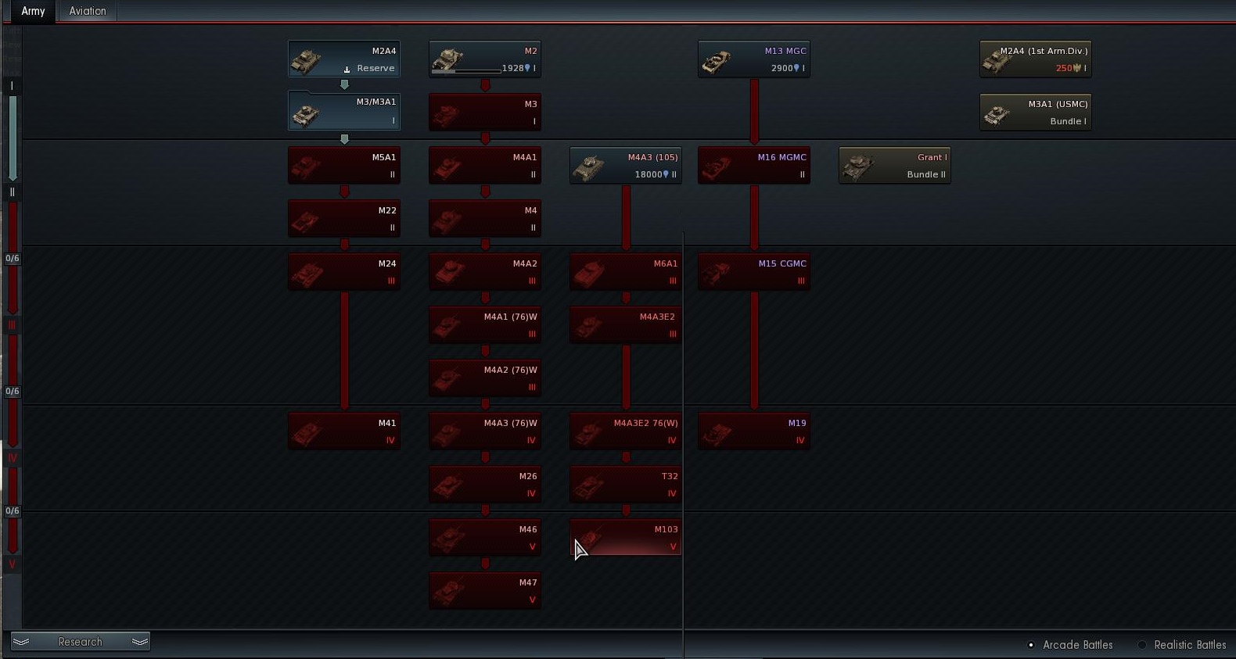Select the Grant I bundle tank icon
This screenshot has width=1236, height=659.
[858, 167]
